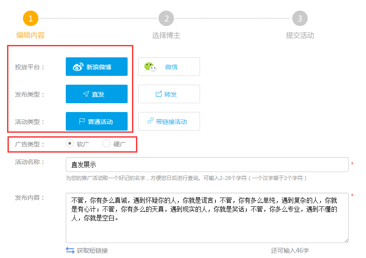
Task: Click the text area resize handle
Action: coord(346,240)
